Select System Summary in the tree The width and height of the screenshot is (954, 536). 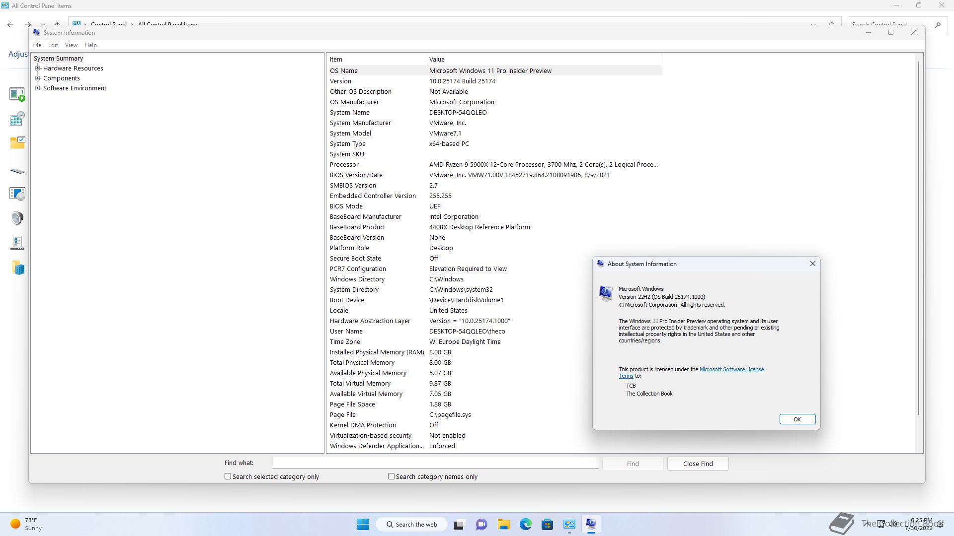pos(58,59)
